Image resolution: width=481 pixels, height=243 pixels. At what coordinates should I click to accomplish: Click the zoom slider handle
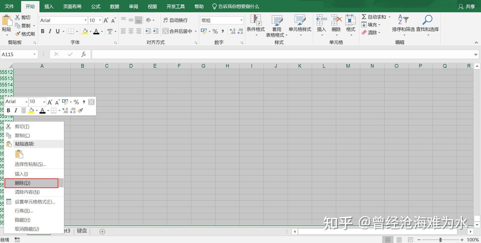tap(441, 240)
